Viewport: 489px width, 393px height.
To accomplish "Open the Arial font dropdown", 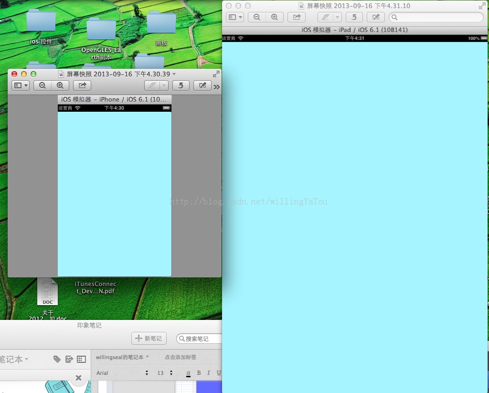I will pyautogui.click(x=122, y=373).
